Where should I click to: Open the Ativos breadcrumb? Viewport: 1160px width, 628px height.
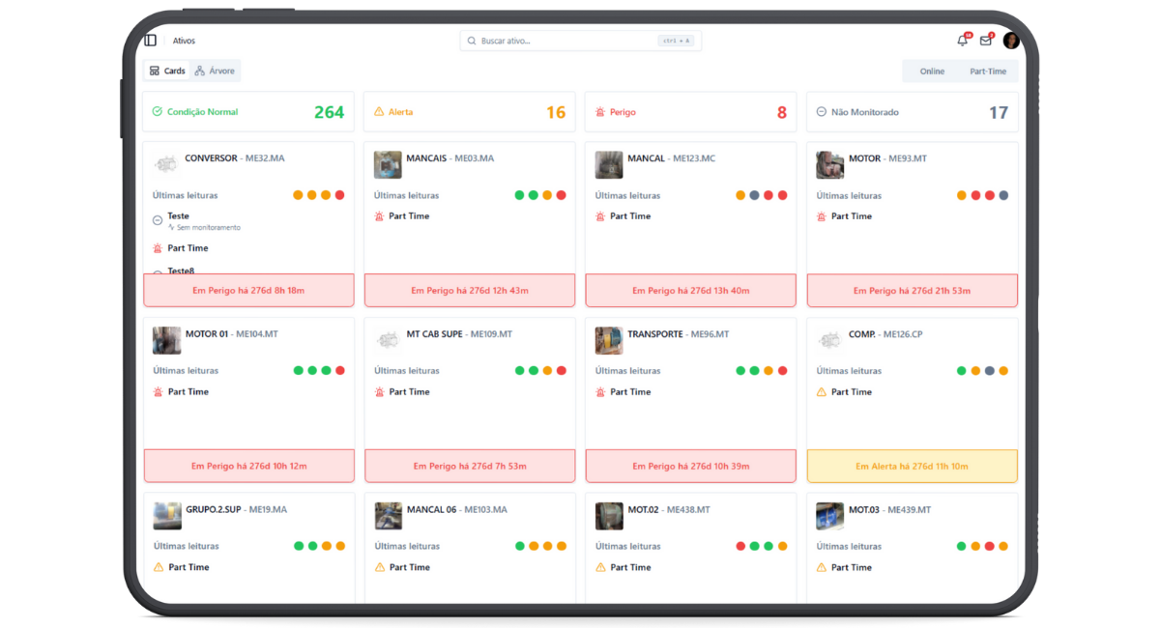pos(184,41)
